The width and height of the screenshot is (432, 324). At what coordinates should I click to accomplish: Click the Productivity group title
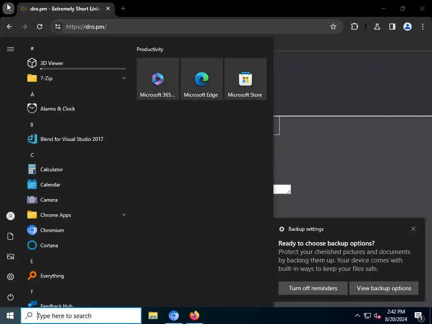150,49
